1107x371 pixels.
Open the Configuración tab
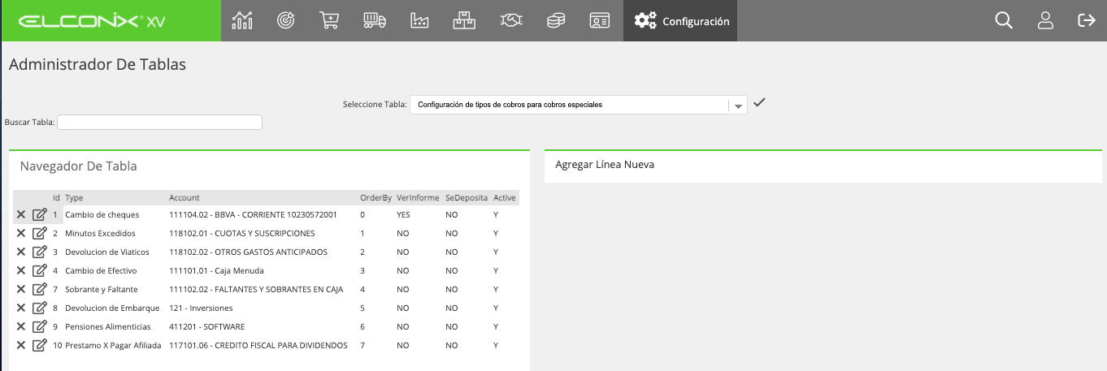680,21
